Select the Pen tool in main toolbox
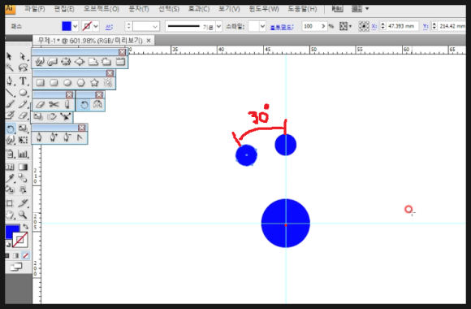 9,81
